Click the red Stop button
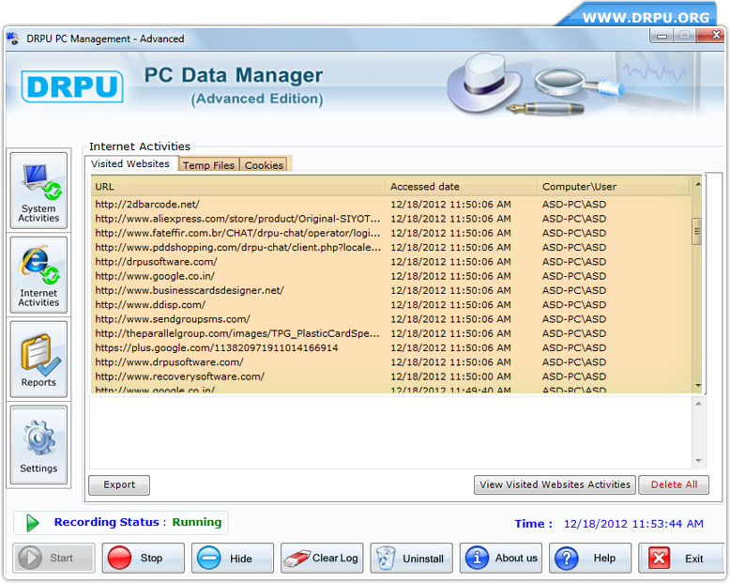 pyautogui.click(x=144, y=558)
